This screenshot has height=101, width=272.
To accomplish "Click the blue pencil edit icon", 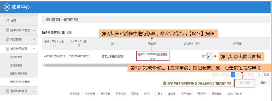I will tap(209, 56).
